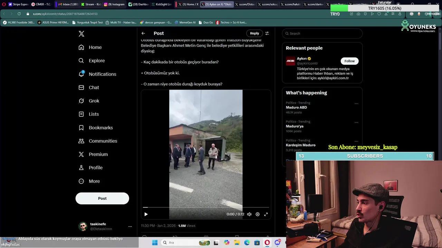Open the Maduro ABD trend

[296, 107]
